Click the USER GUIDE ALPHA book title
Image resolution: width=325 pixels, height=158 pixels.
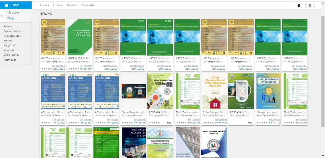click(x=80, y=59)
